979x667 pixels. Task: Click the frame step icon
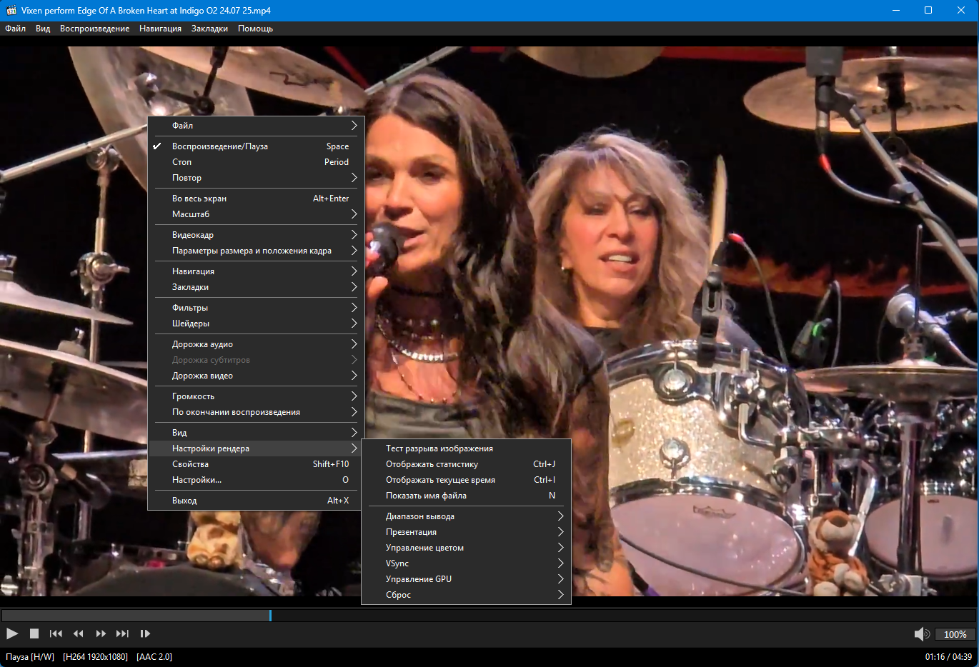[x=145, y=633]
